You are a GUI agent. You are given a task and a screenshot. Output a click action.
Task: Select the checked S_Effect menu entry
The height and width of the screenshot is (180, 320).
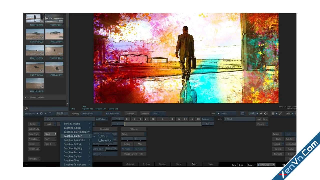pyautogui.click(x=102, y=136)
